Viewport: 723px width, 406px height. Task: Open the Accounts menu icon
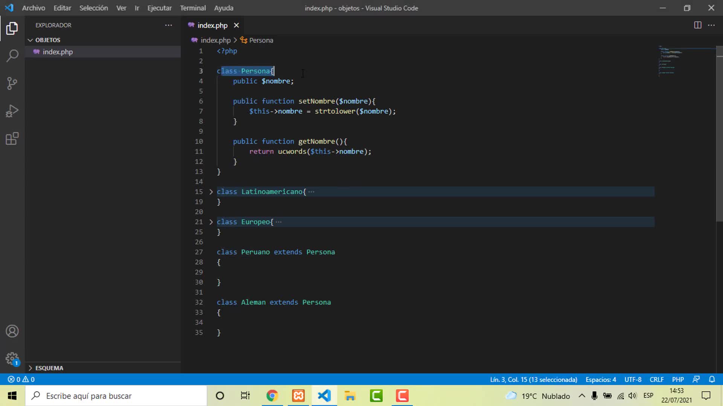(12, 331)
